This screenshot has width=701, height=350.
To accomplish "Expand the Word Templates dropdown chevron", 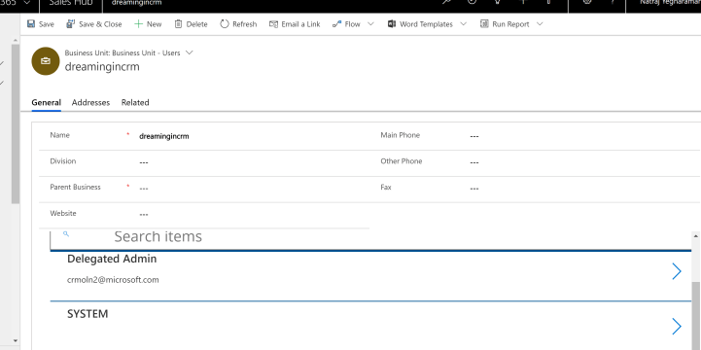I will click(x=463, y=24).
